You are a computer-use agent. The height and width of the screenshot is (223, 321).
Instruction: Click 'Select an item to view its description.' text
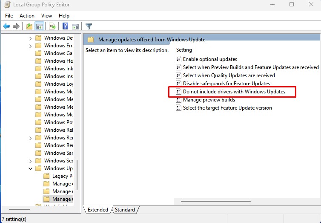[x=127, y=50]
